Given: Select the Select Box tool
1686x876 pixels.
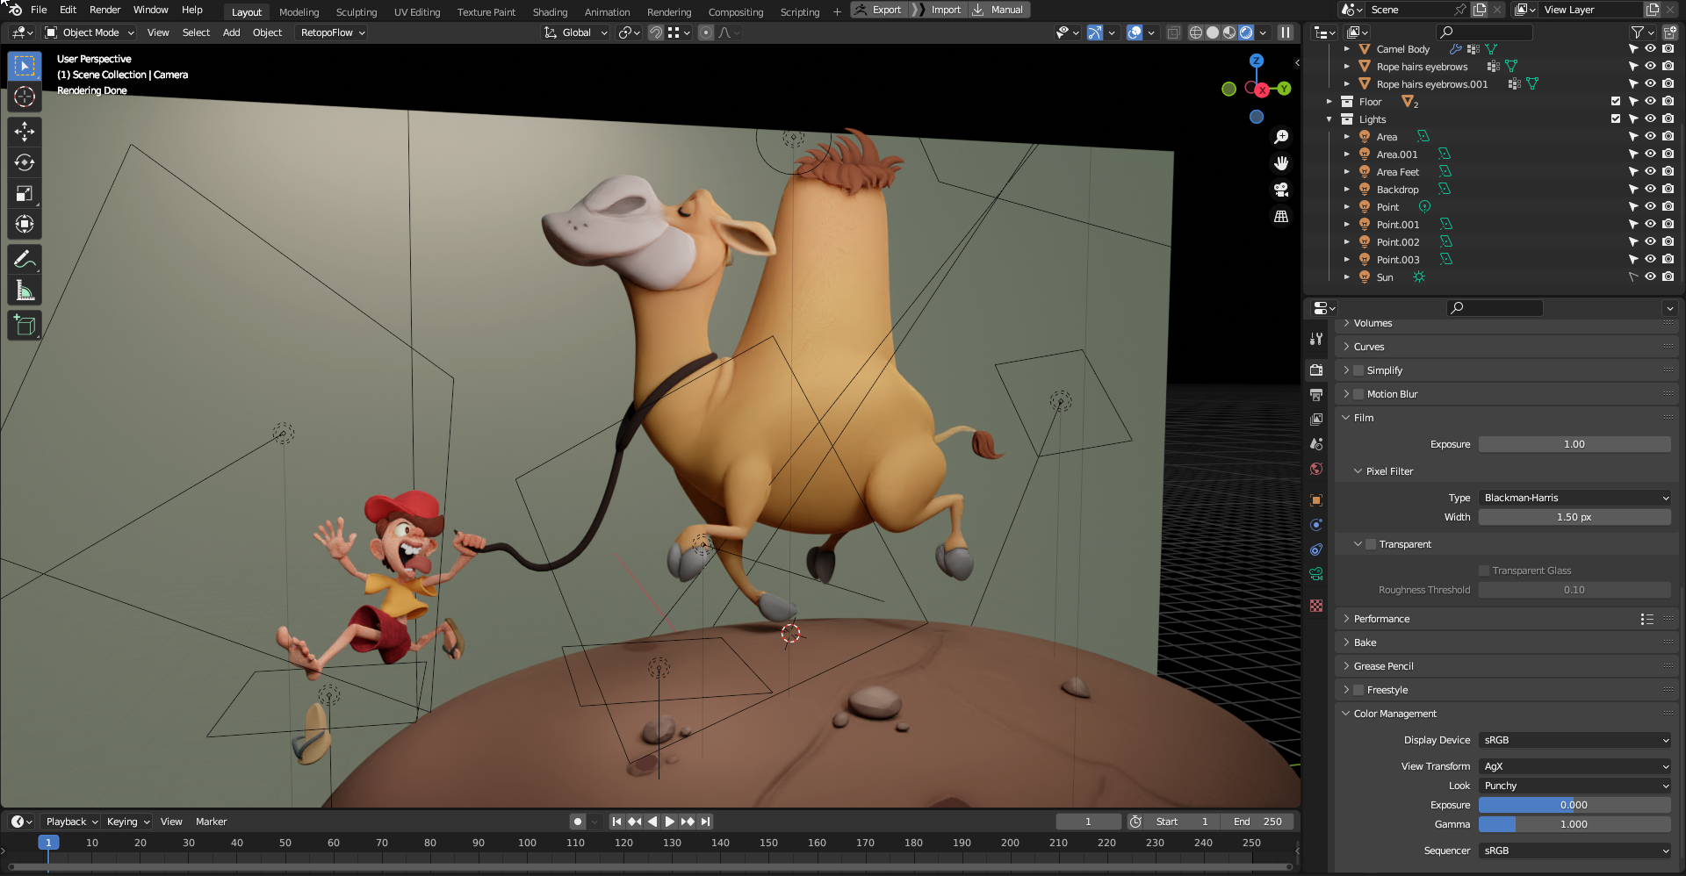Looking at the screenshot, I should 25,66.
